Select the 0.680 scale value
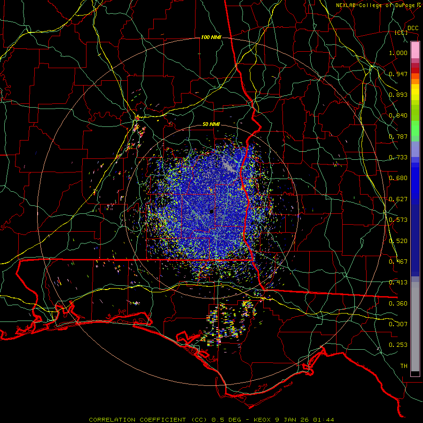Image resolution: width=423 pixels, height=423 pixels. point(398,178)
